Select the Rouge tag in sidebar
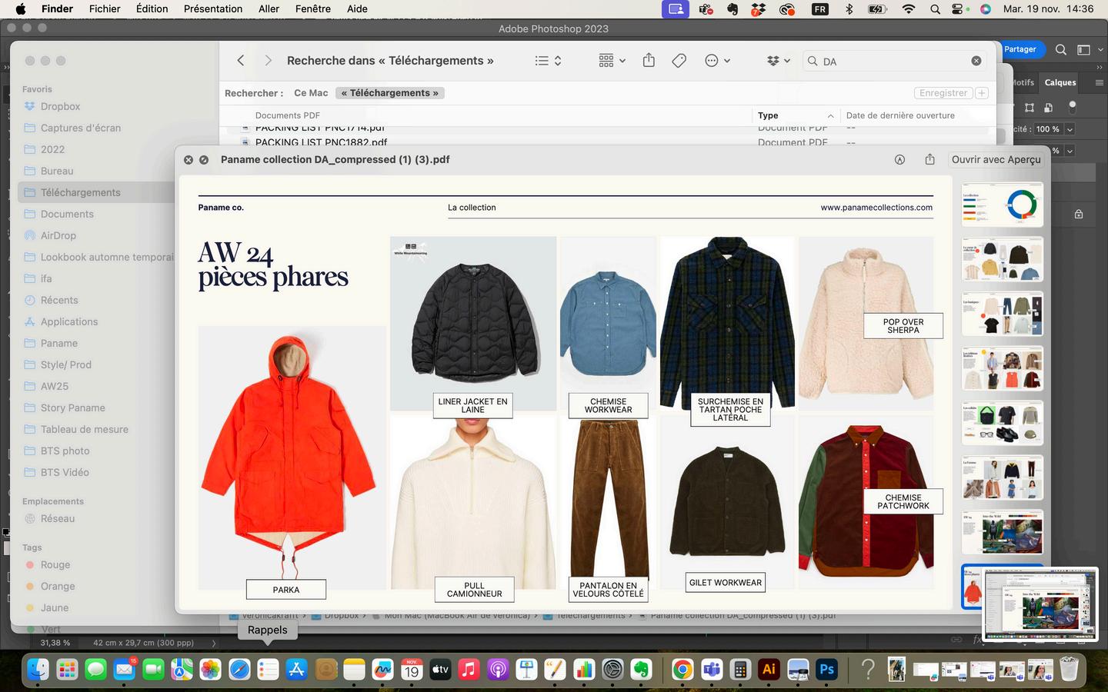Viewport: 1108px width, 692px height. point(55,565)
